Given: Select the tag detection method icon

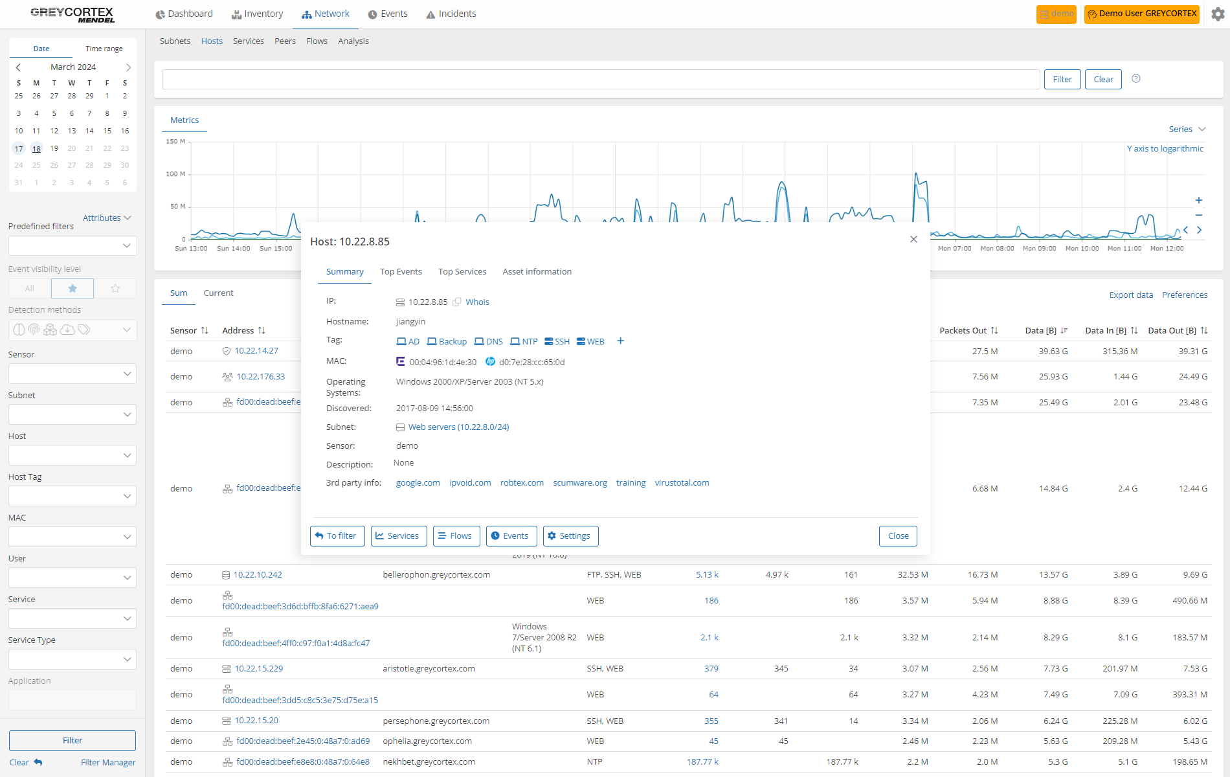Looking at the screenshot, I should 84,329.
